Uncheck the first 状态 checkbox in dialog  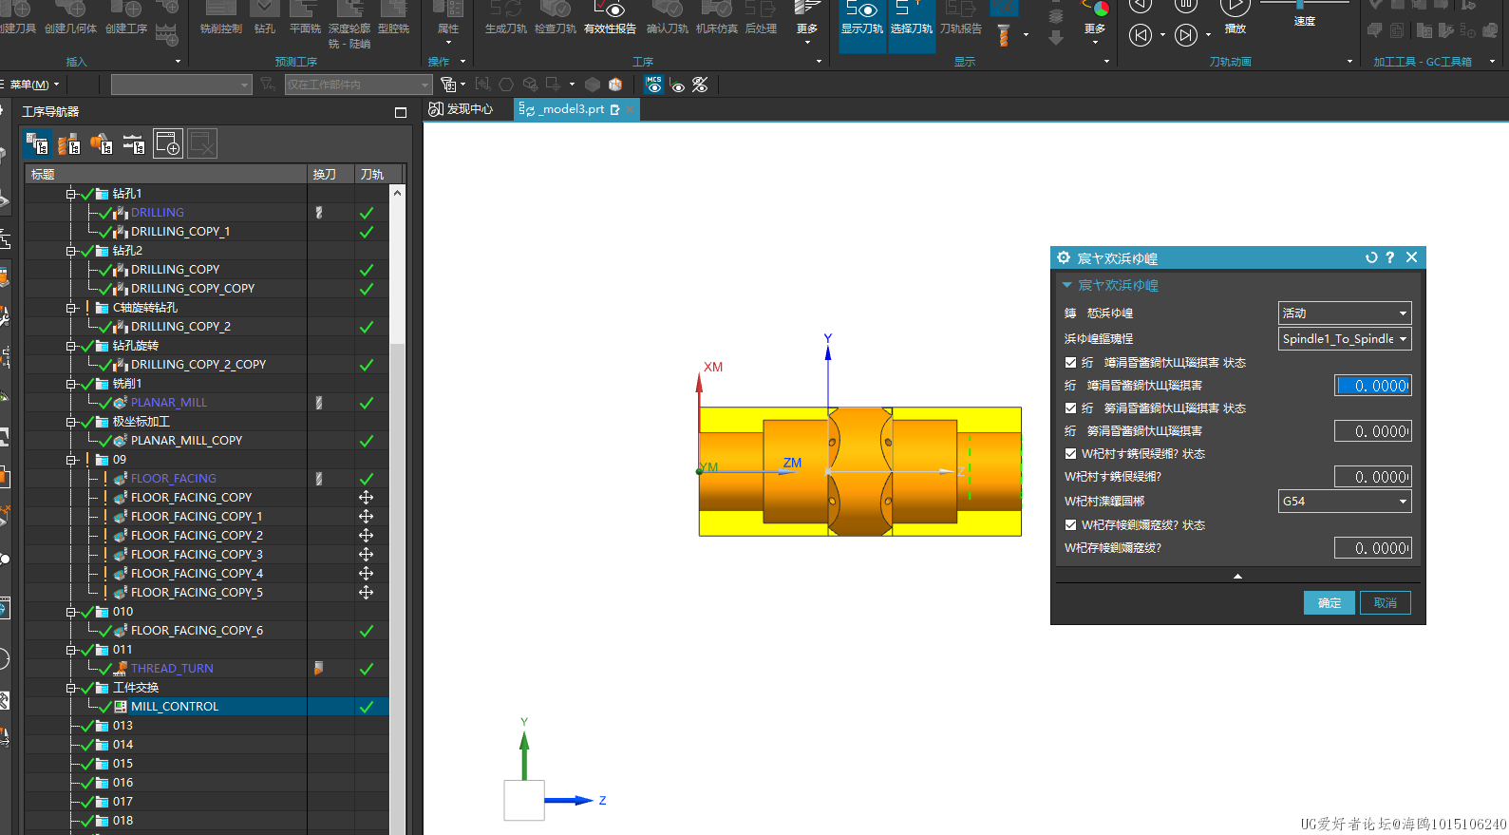click(x=1070, y=363)
